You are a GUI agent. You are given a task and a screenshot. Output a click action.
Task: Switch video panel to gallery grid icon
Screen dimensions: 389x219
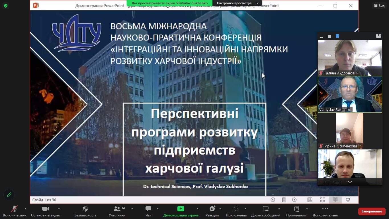378,36
